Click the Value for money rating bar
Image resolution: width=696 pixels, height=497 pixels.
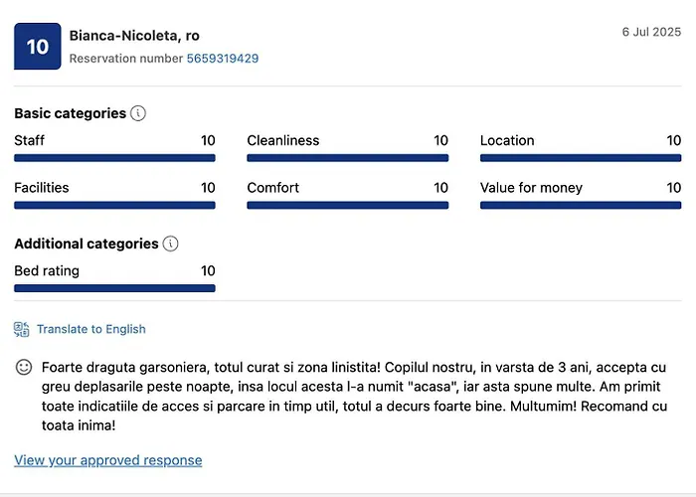(581, 206)
